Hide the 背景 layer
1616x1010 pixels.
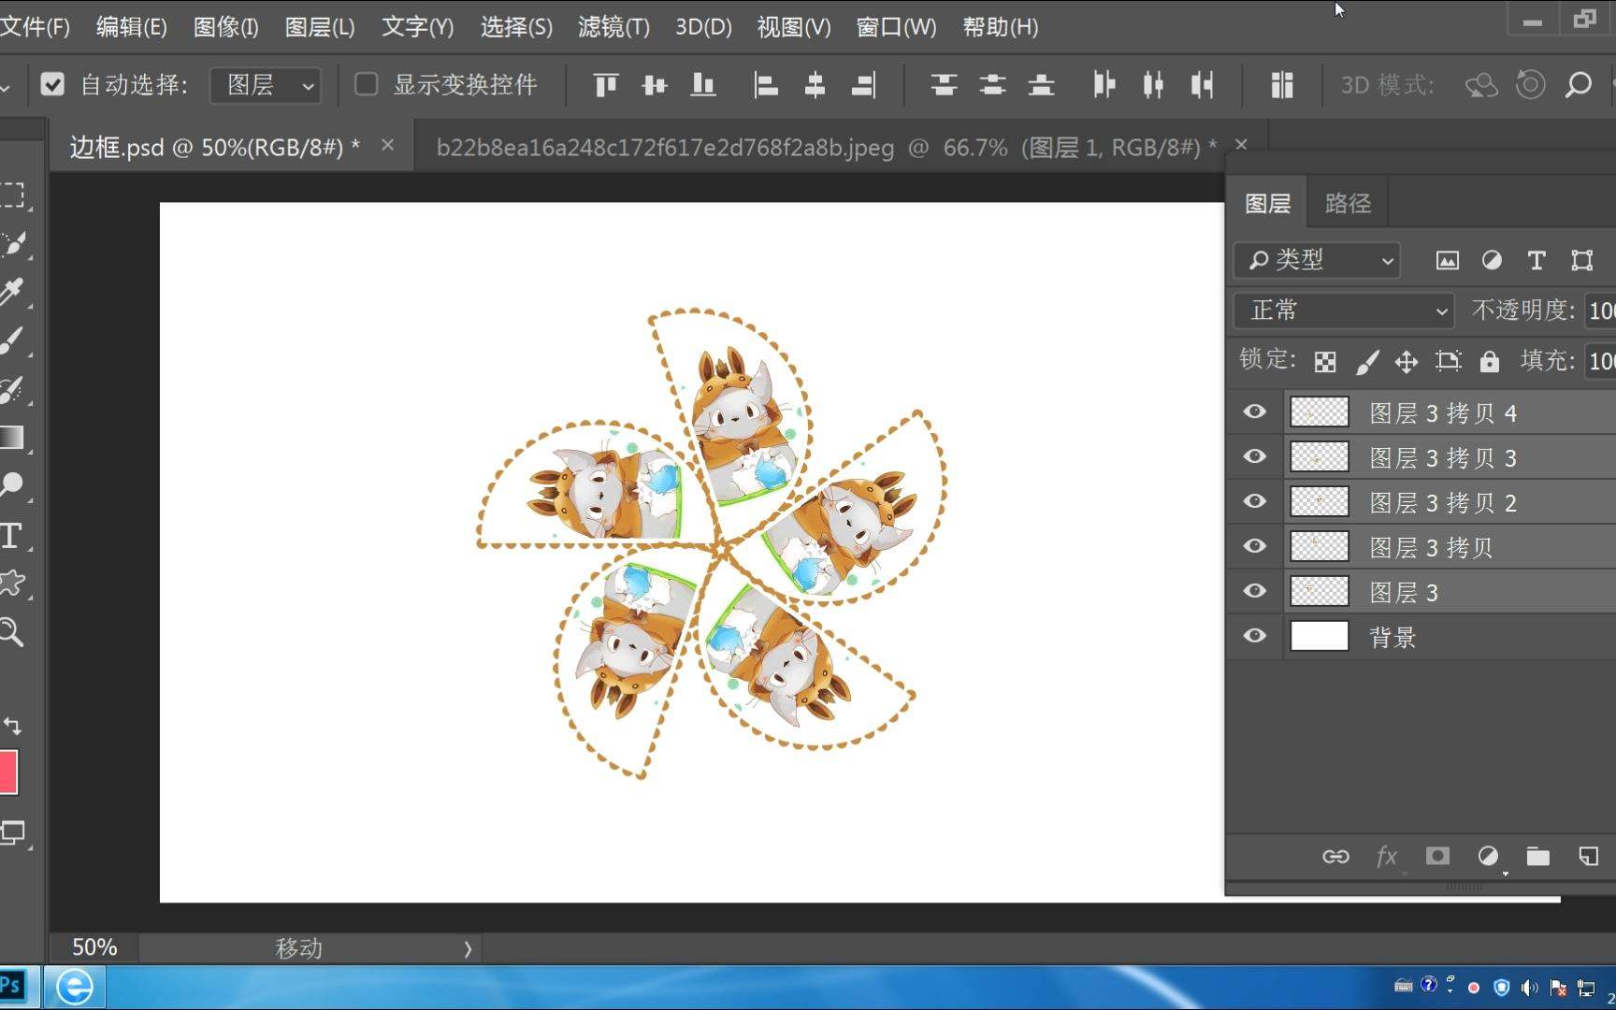1255,636
